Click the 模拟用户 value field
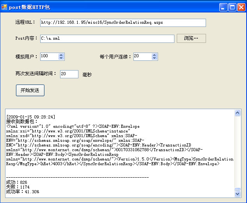 point(49,56)
